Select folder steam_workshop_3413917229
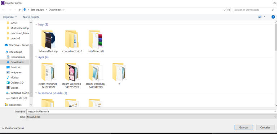This screenshot has width=277, height=134. click(96, 75)
